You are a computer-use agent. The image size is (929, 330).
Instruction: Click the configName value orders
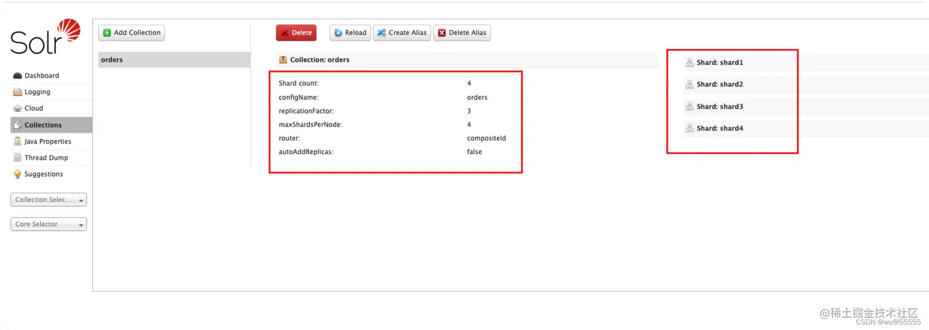click(477, 98)
